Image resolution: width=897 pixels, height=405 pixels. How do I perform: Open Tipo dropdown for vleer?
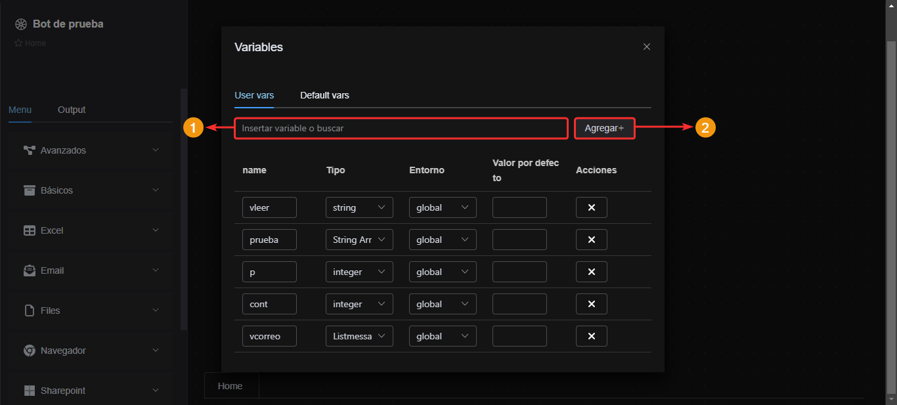(359, 207)
